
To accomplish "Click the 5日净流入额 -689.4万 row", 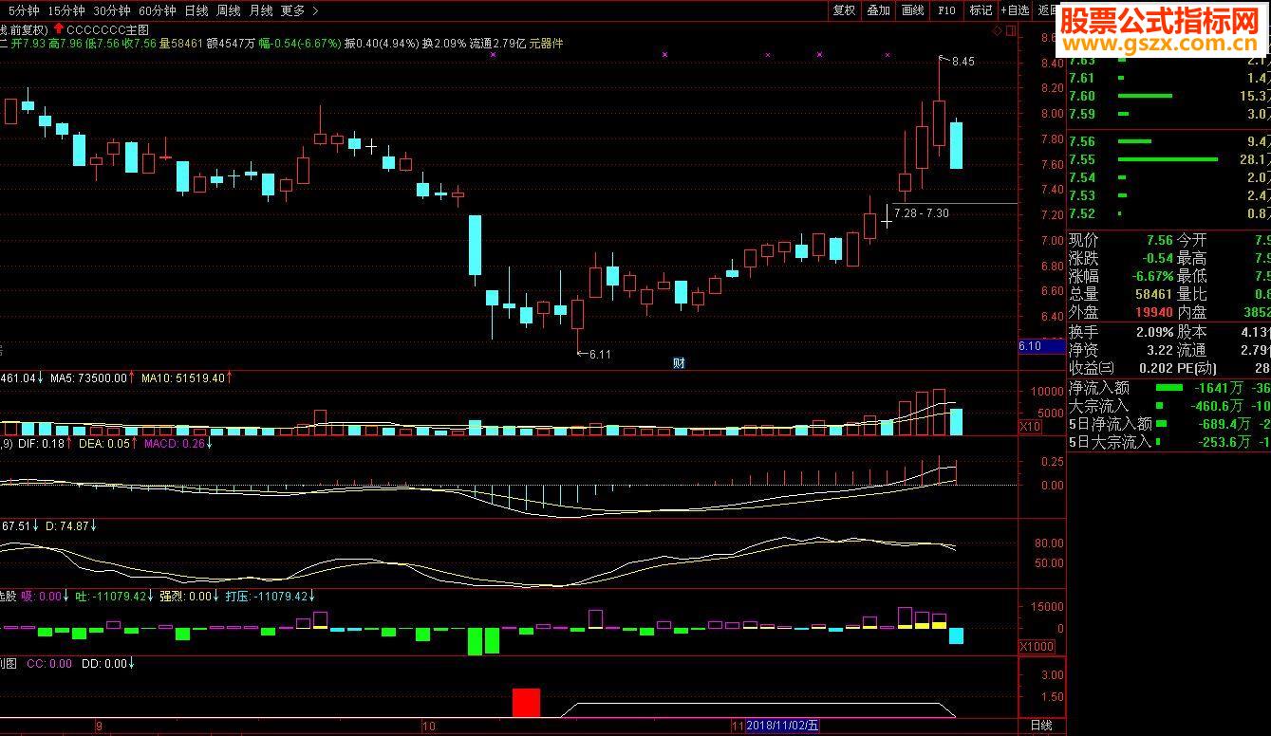I will click(x=1169, y=424).
